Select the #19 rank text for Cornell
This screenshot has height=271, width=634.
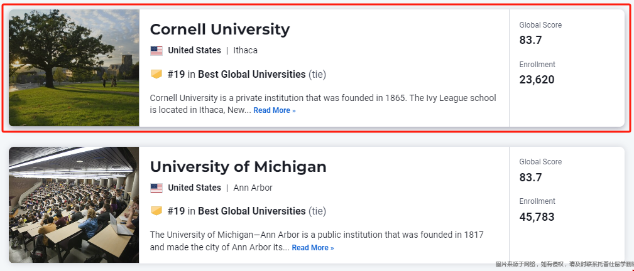[176, 74]
